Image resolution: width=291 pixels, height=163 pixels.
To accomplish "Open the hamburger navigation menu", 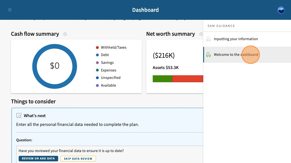I will (x=10, y=10).
